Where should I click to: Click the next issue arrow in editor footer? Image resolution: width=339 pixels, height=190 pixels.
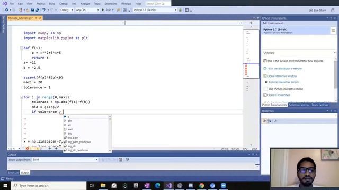pos(56,149)
